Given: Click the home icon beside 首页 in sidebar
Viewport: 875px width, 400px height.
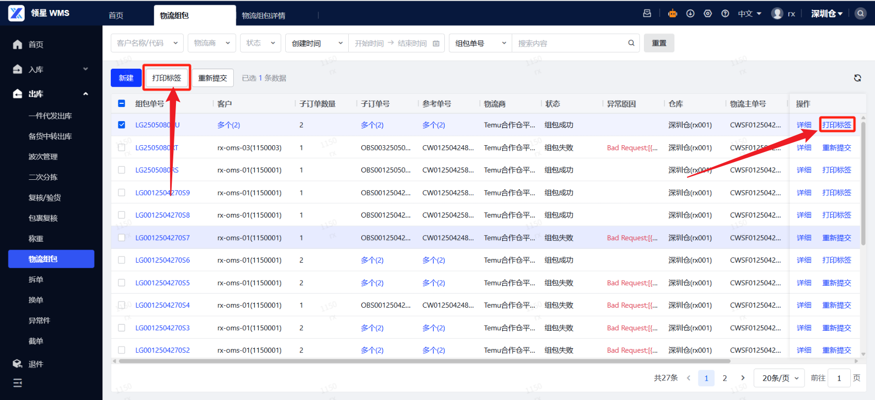Looking at the screenshot, I should point(17,45).
